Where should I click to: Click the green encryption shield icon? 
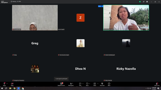click(140, 2)
